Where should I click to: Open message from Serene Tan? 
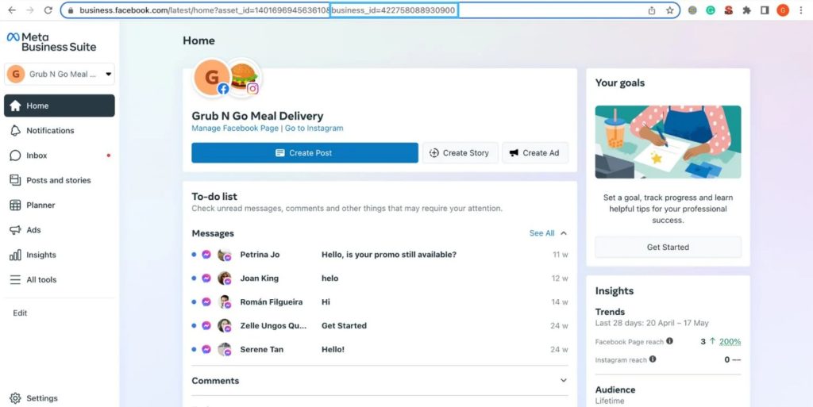[x=380, y=350]
